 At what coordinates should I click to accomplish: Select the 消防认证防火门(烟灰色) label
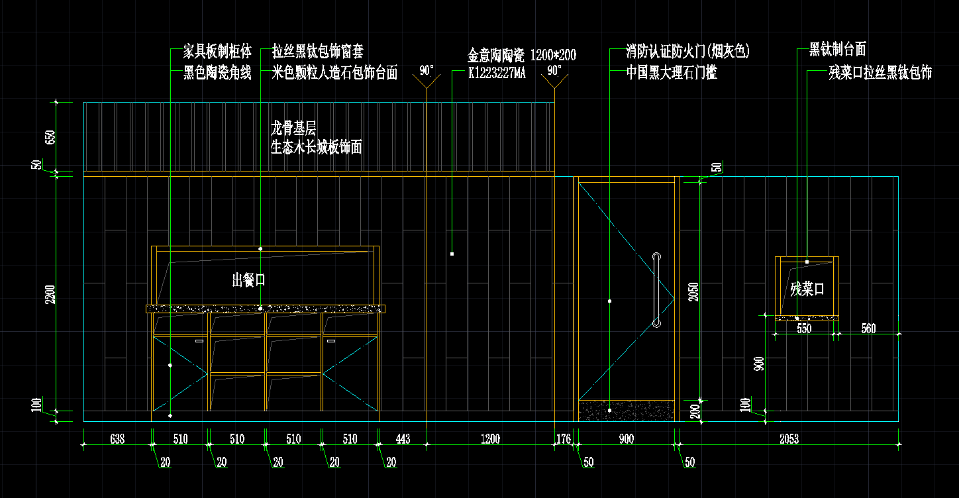[687, 52]
